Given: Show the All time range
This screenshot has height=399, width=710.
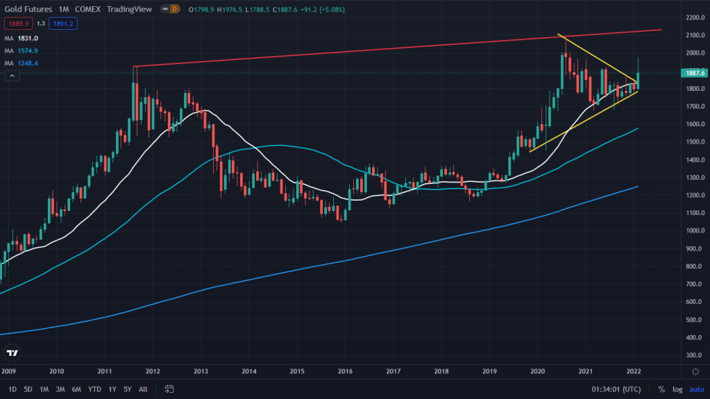Looking at the screenshot, I should click(x=144, y=389).
